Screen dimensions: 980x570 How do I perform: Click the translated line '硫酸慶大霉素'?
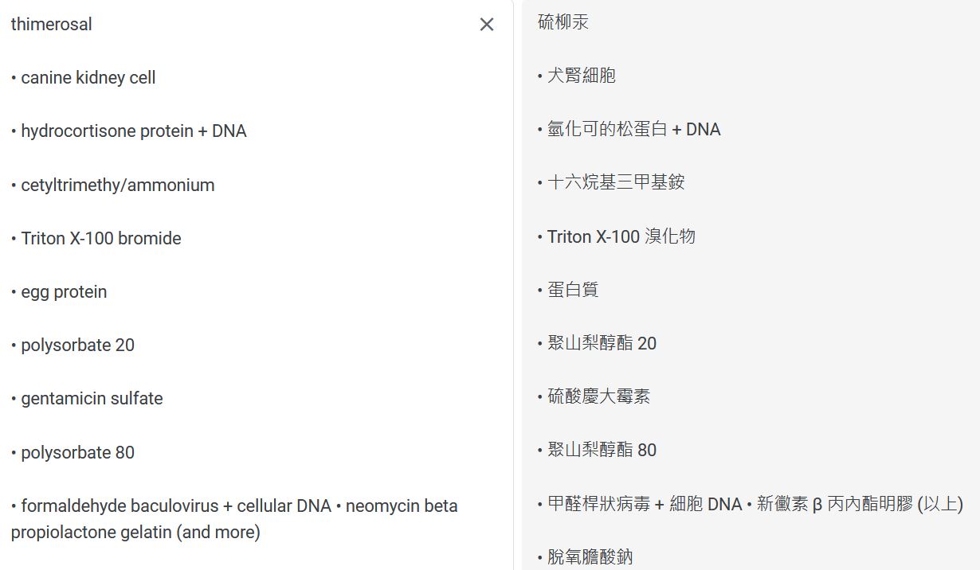click(x=598, y=396)
